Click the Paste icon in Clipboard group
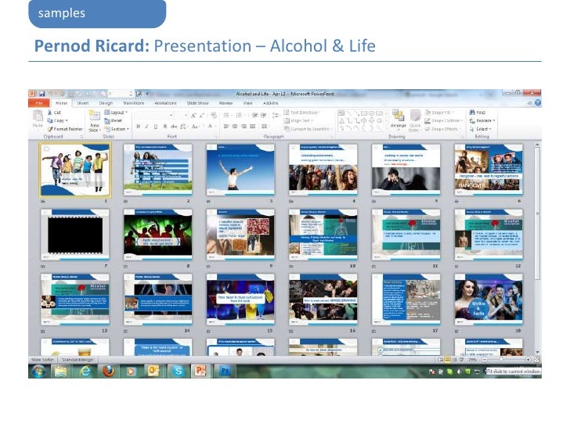Screen dimensions: 570x427 tap(38, 116)
